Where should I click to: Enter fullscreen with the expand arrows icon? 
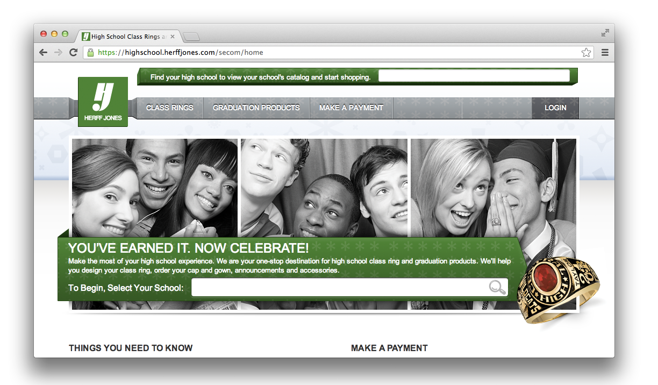(x=605, y=33)
